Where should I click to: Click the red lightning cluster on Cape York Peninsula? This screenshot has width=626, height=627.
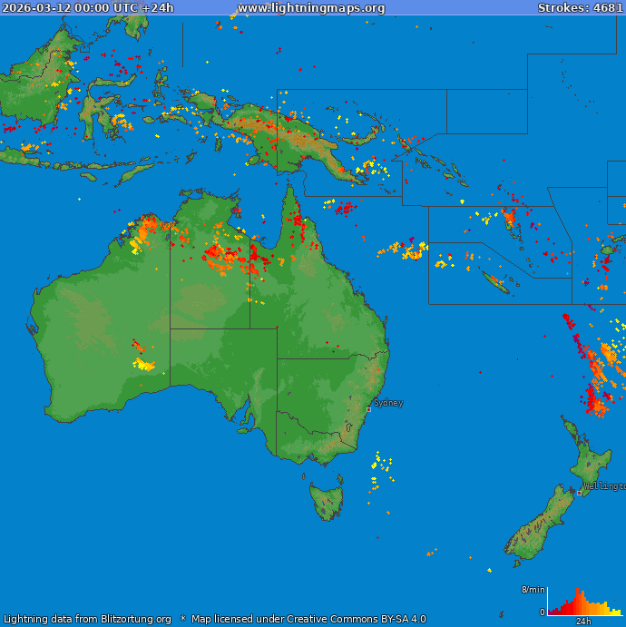click(x=297, y=218)
